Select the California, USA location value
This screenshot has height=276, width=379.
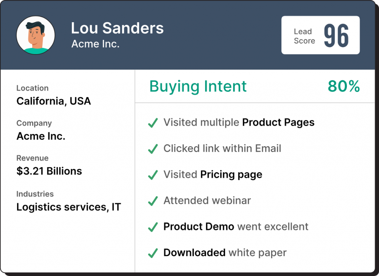click(x=54, y=101)
